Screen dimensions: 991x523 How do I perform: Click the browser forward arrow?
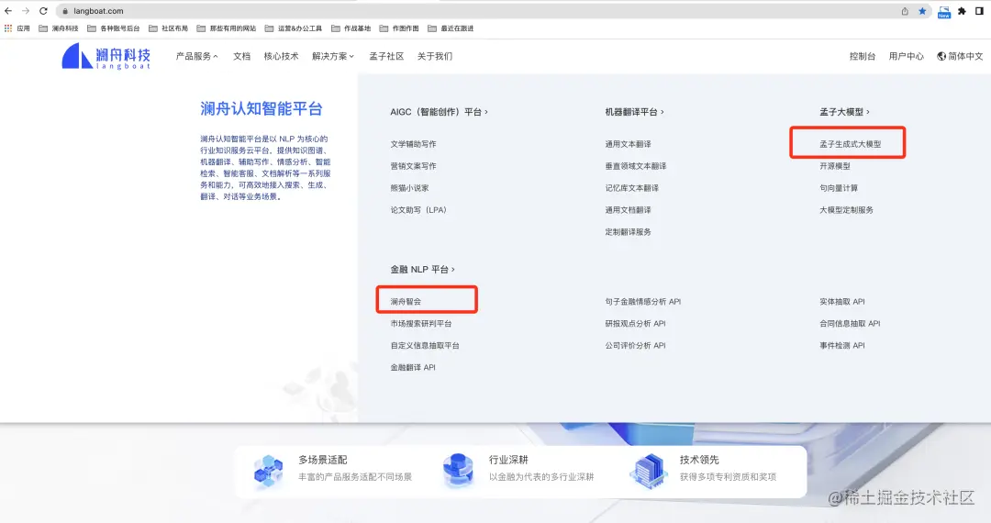26,11
